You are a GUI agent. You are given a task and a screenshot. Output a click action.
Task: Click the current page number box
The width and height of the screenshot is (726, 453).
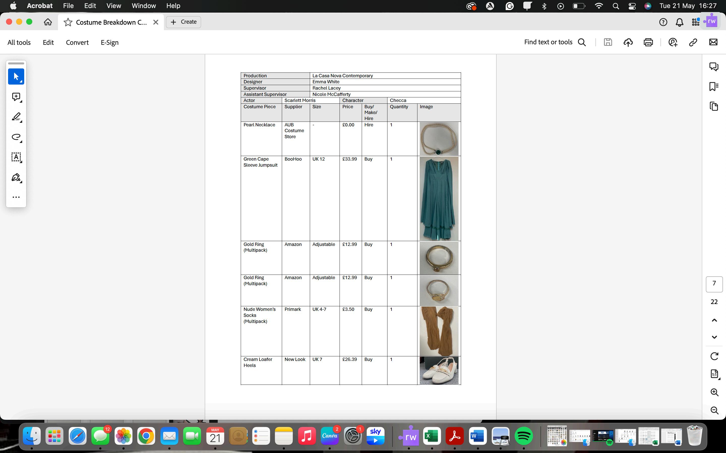(x=714, y=284)
